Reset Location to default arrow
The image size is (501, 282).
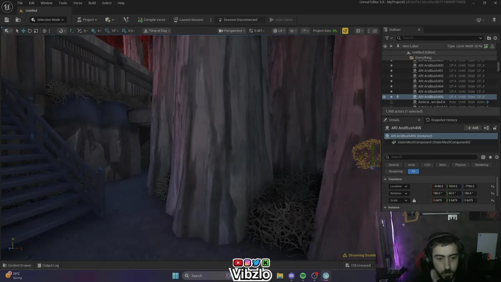click(x=492, y=186)
